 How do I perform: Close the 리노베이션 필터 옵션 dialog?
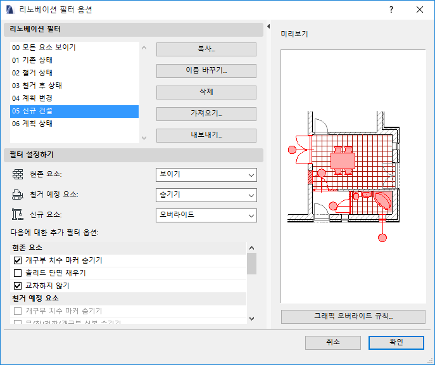[420, 10]
